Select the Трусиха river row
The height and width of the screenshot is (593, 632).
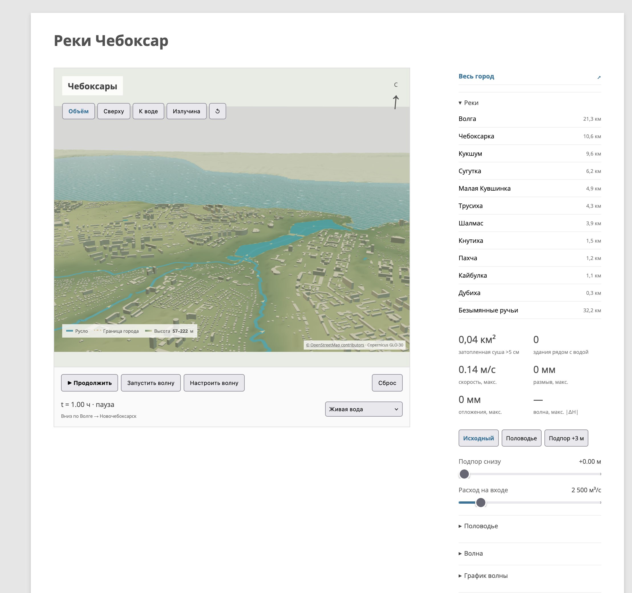529,206
